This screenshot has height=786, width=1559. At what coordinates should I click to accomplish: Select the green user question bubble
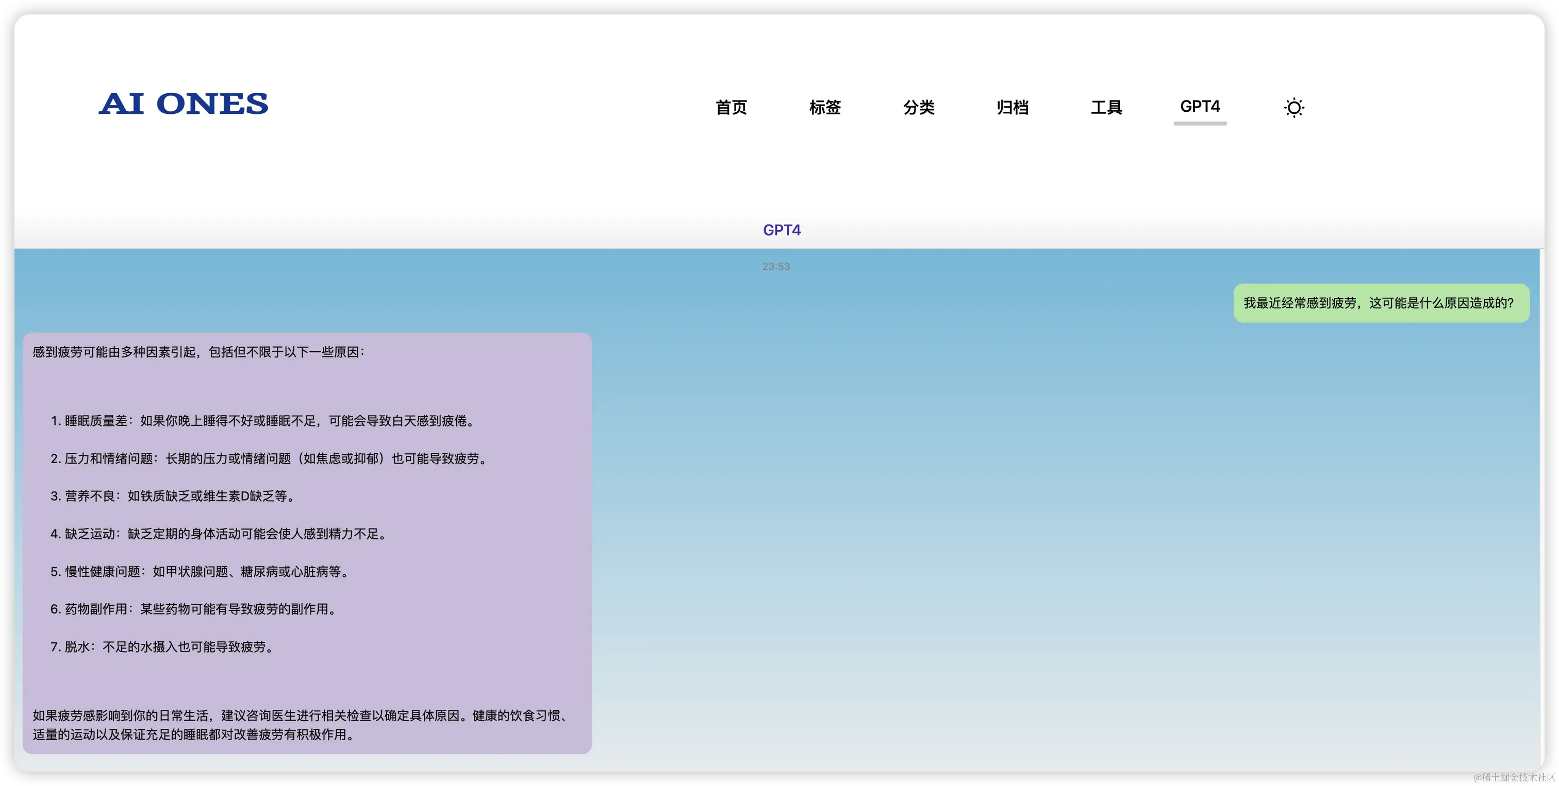point(1381,303)
